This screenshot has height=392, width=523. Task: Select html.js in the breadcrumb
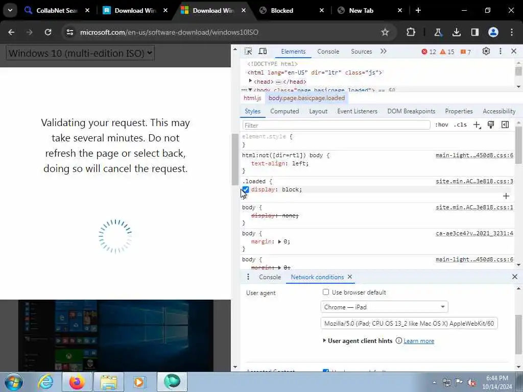point(252,98)
